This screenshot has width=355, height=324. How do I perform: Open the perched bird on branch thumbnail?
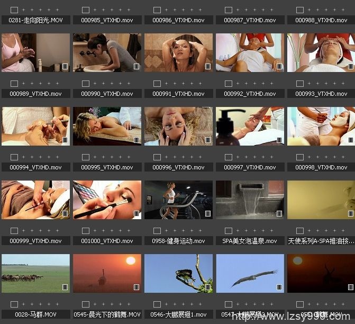pos(178,273)
